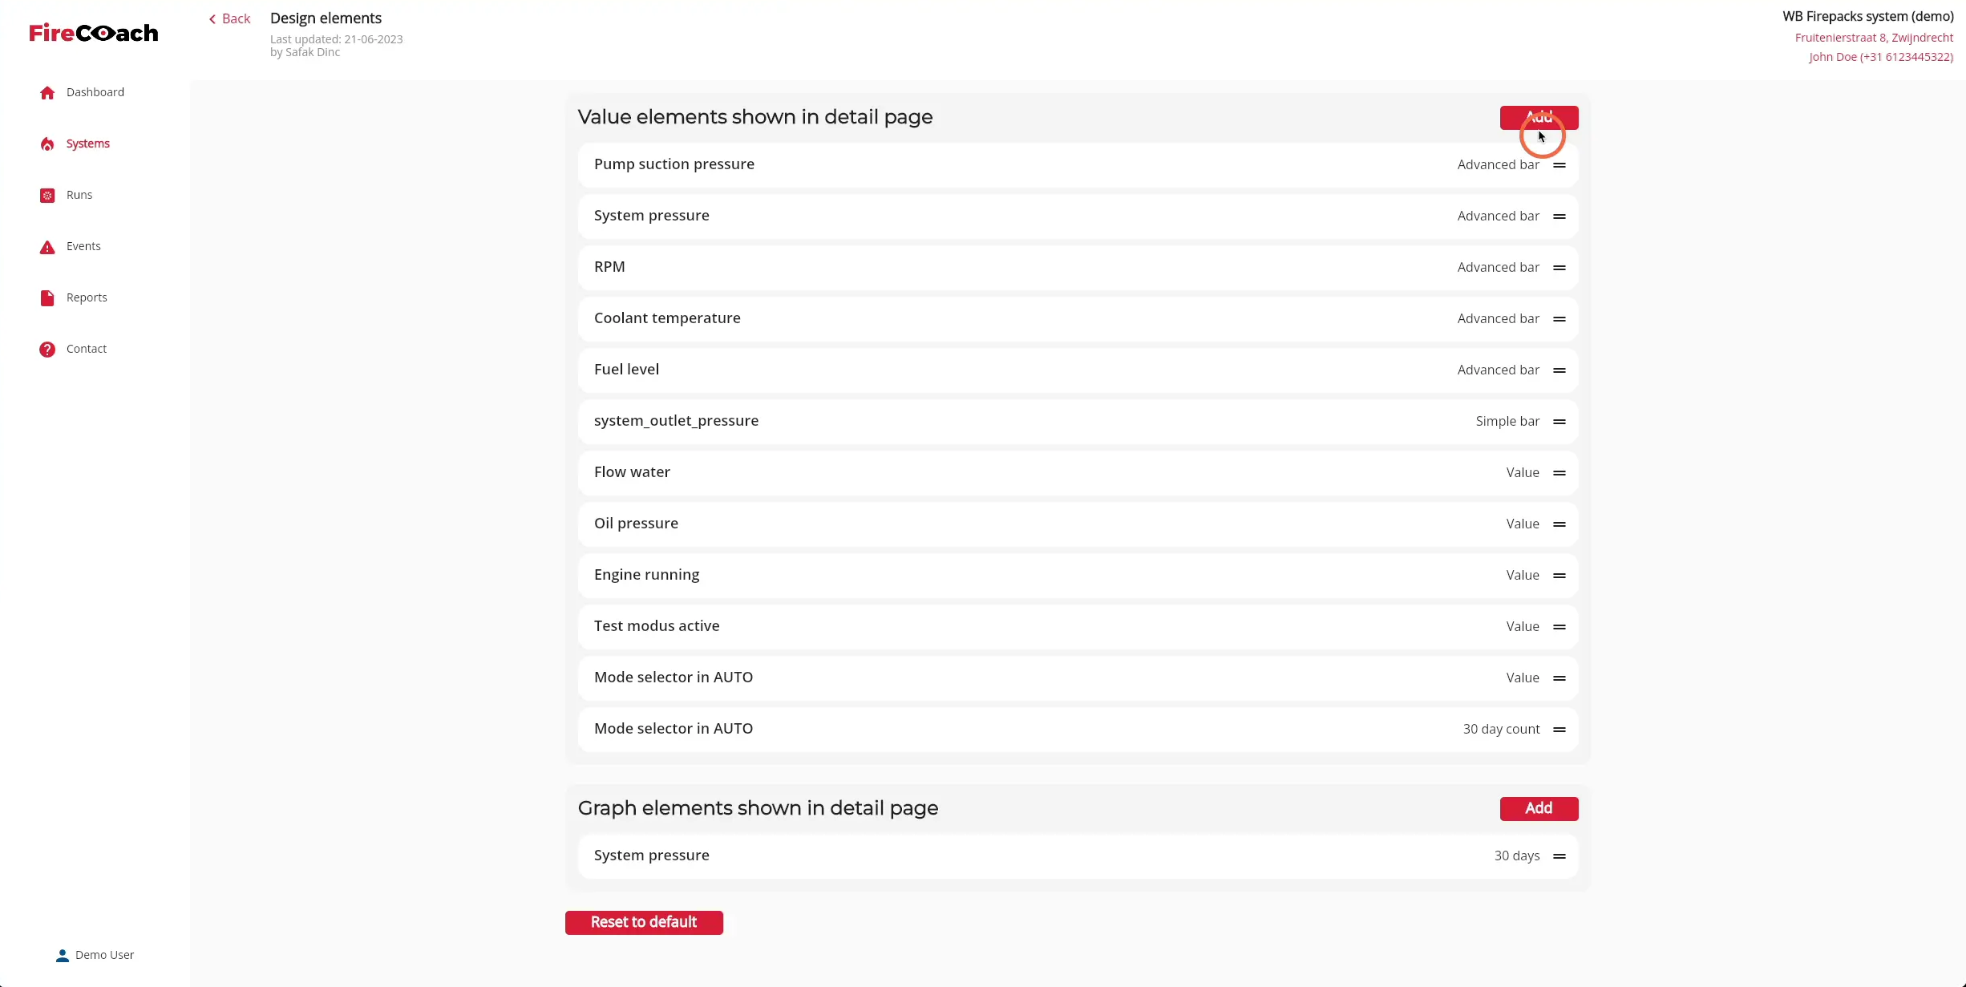Click drag handle on Oil pressure row
The image size is (1966, 987).
click(1559, 524)
